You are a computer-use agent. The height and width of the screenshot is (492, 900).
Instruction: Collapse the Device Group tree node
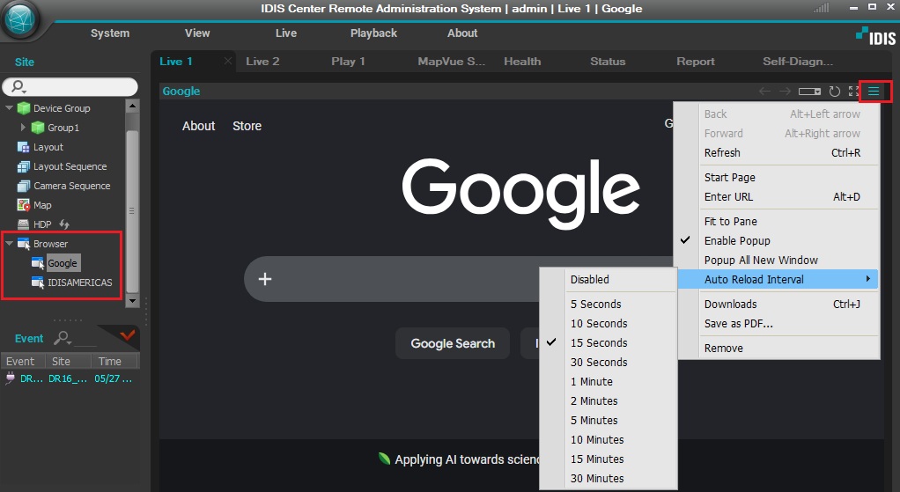point(9,107)
